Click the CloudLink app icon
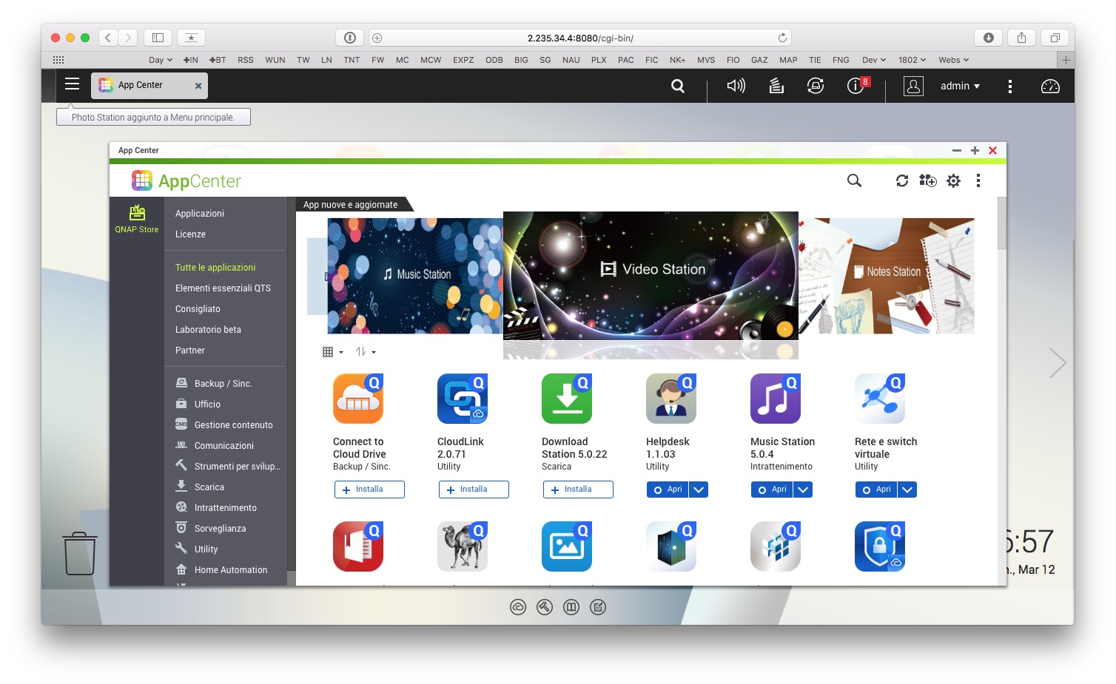The width and height of the screenshot is (1116, 684). pos(463,399)
